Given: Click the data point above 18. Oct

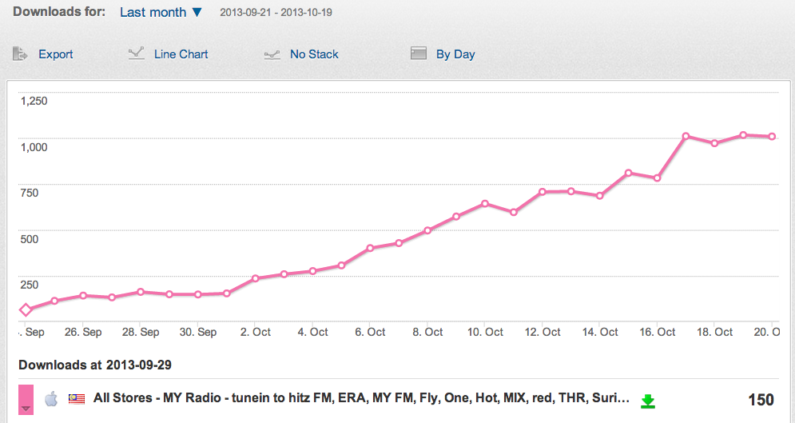Looking at the screenshot, I should pos(714,144).
